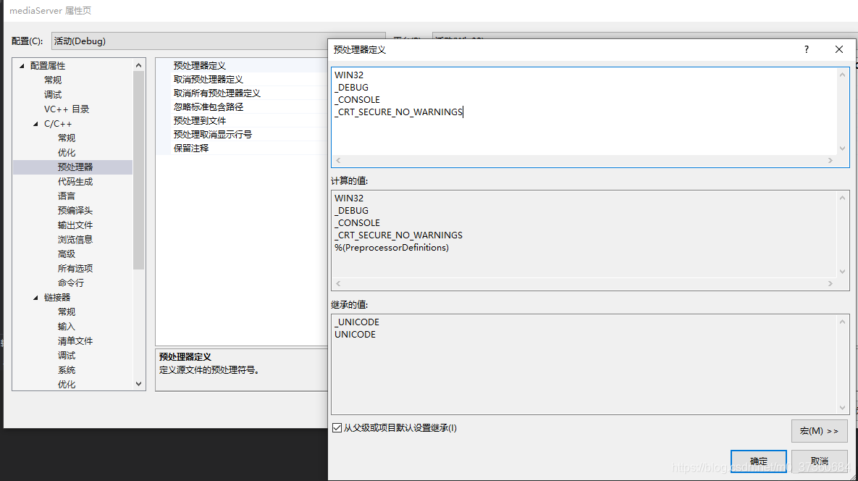
Task: Select 调试 under 配置属性
Action: pos(53,95)
